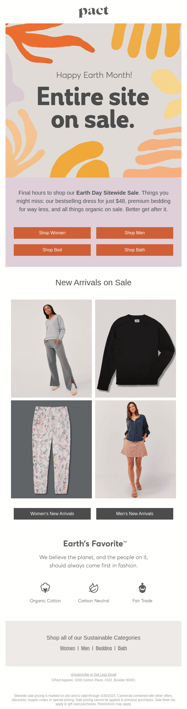Click the Men's New Arrivals button
The image size is (187, 709).
tap(135, 514)
